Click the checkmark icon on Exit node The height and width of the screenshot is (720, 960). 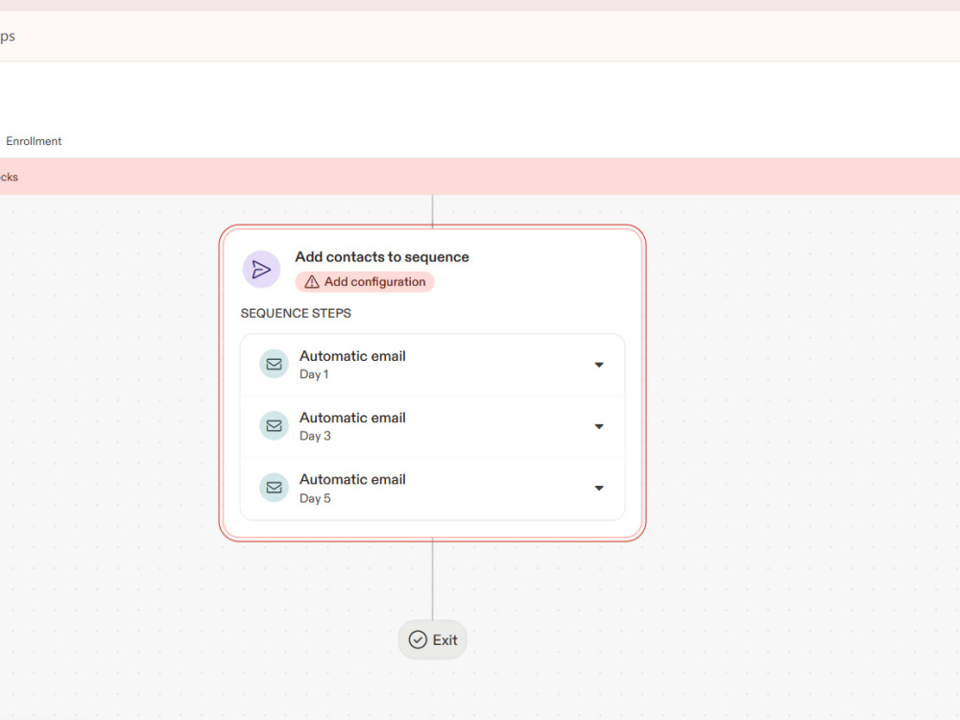coord(418,639)
